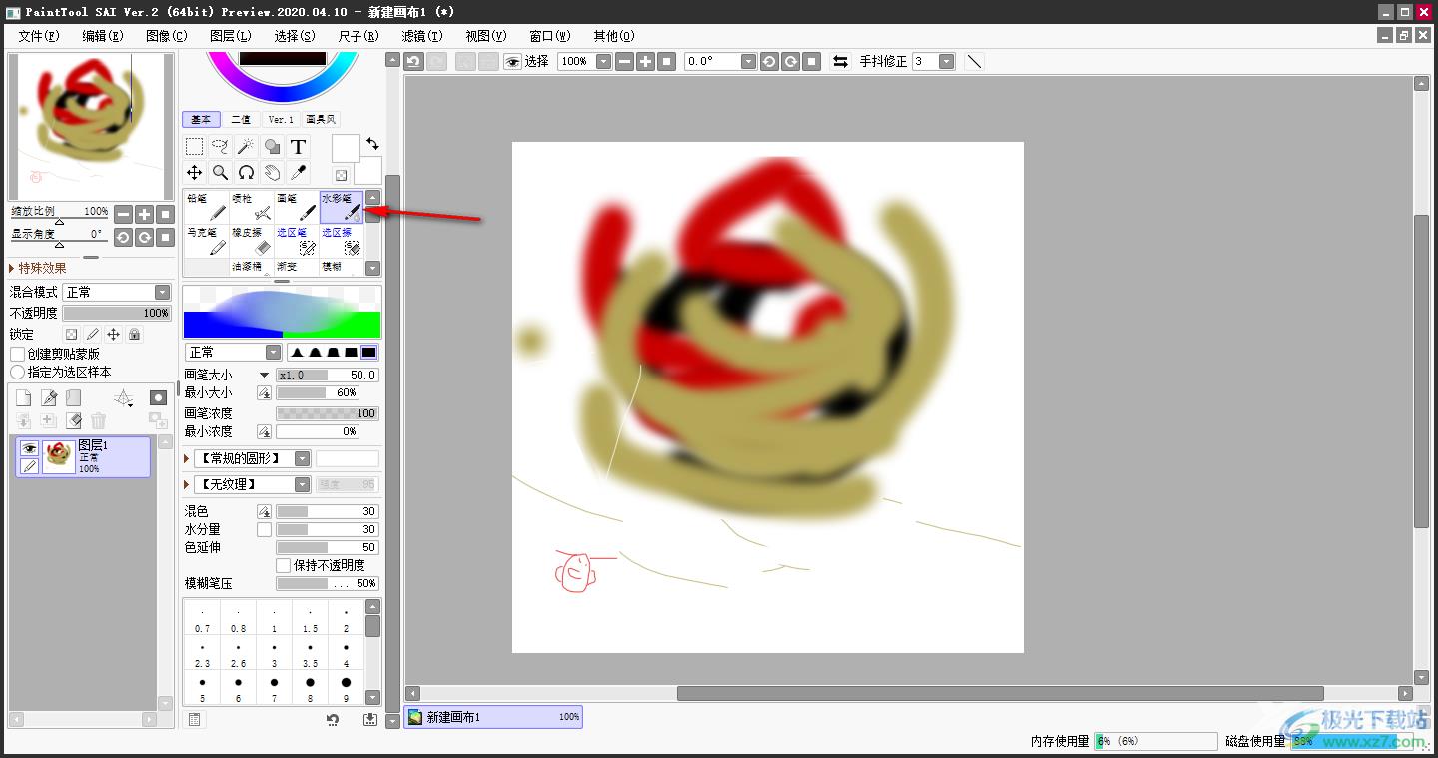Toggle lock transparent pixels icon
1438x758 pixels.
coord(71,335)
